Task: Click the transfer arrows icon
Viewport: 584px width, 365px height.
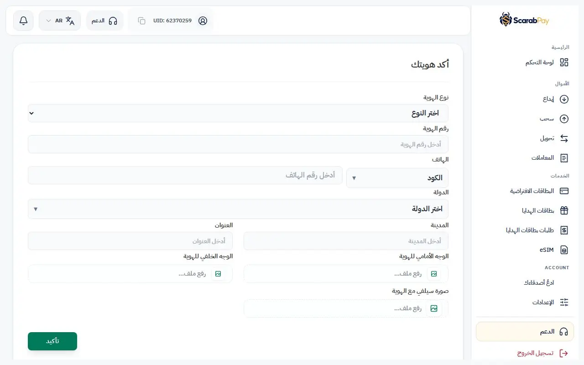Action: (564, 138)
